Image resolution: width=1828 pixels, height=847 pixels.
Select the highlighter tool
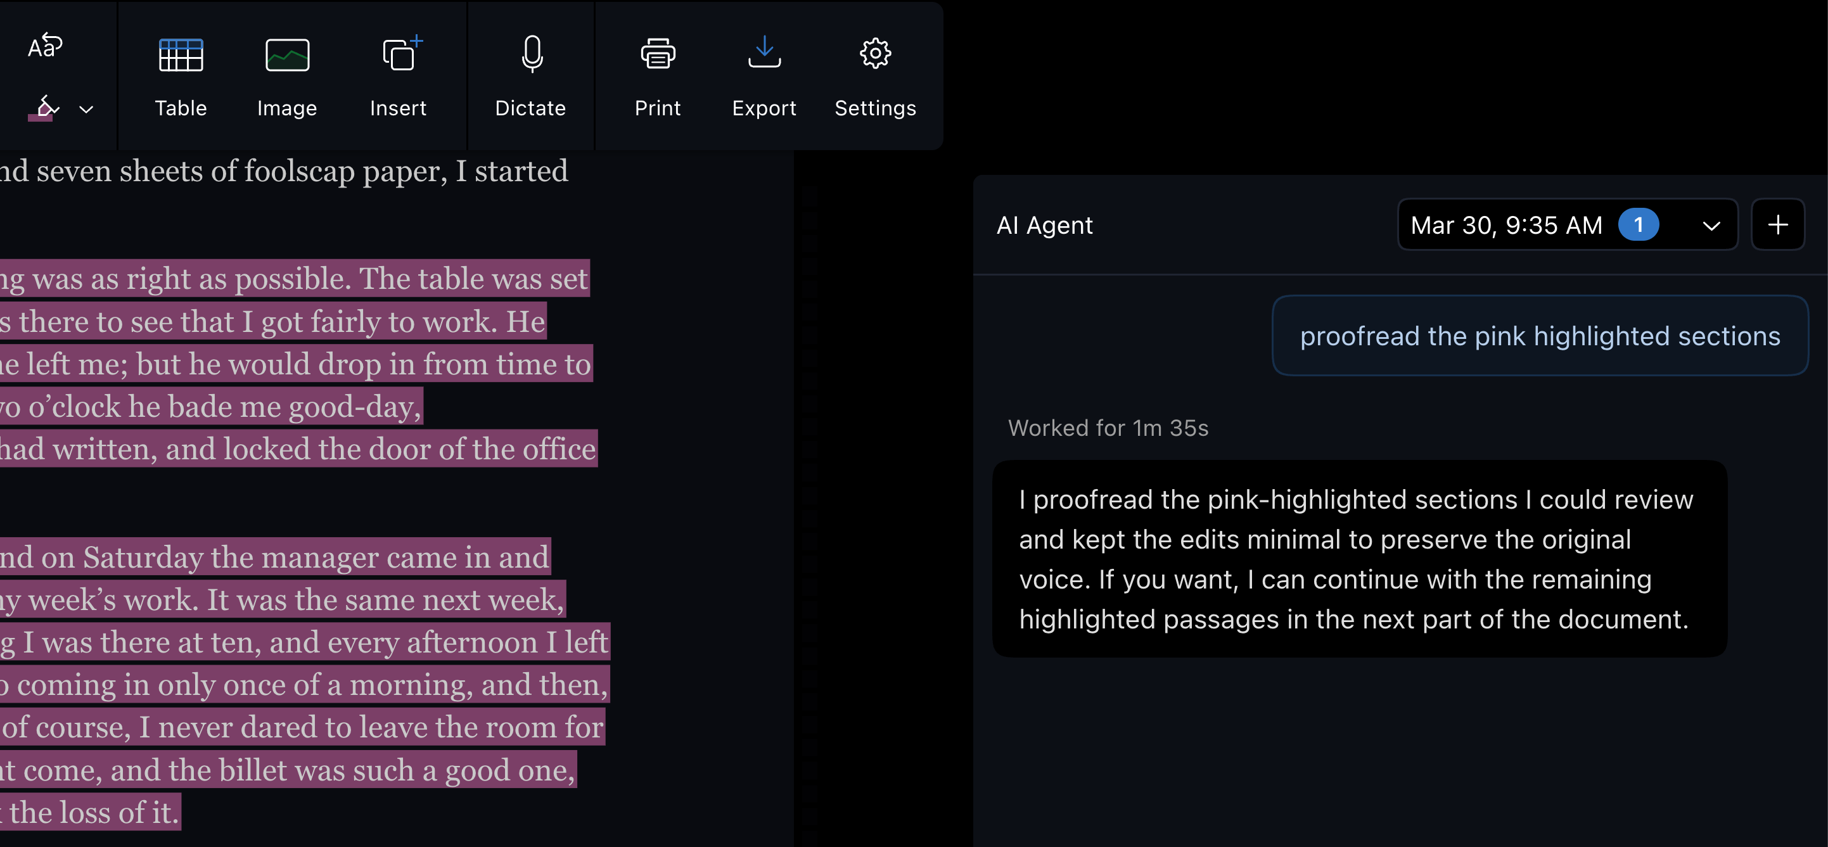(45, 106)
